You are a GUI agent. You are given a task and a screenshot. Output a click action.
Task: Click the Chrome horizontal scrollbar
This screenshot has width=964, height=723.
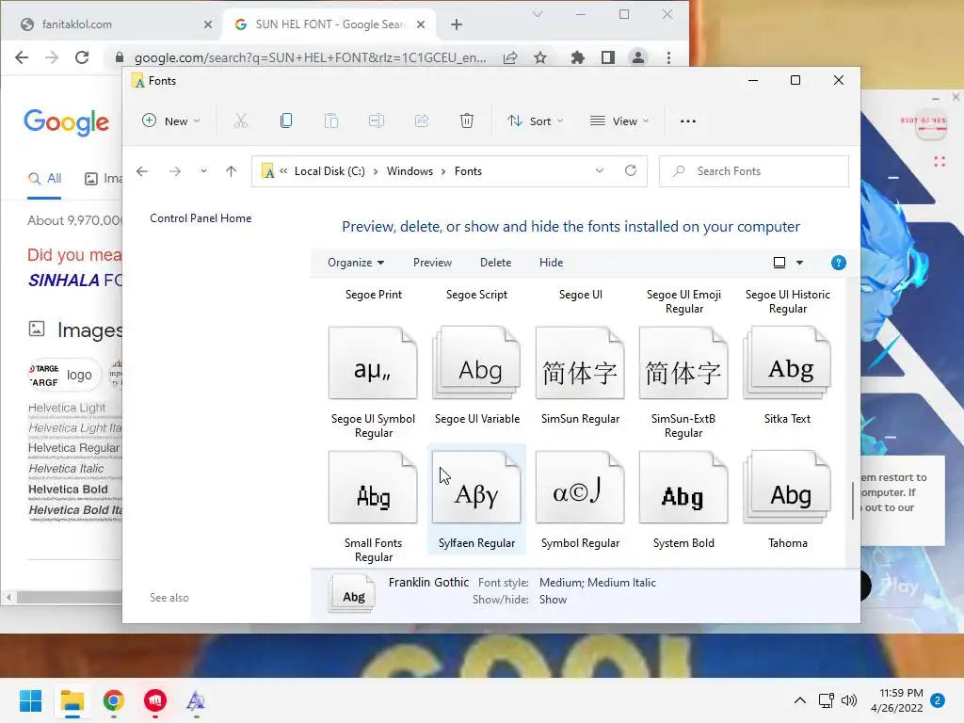(68, 597)
